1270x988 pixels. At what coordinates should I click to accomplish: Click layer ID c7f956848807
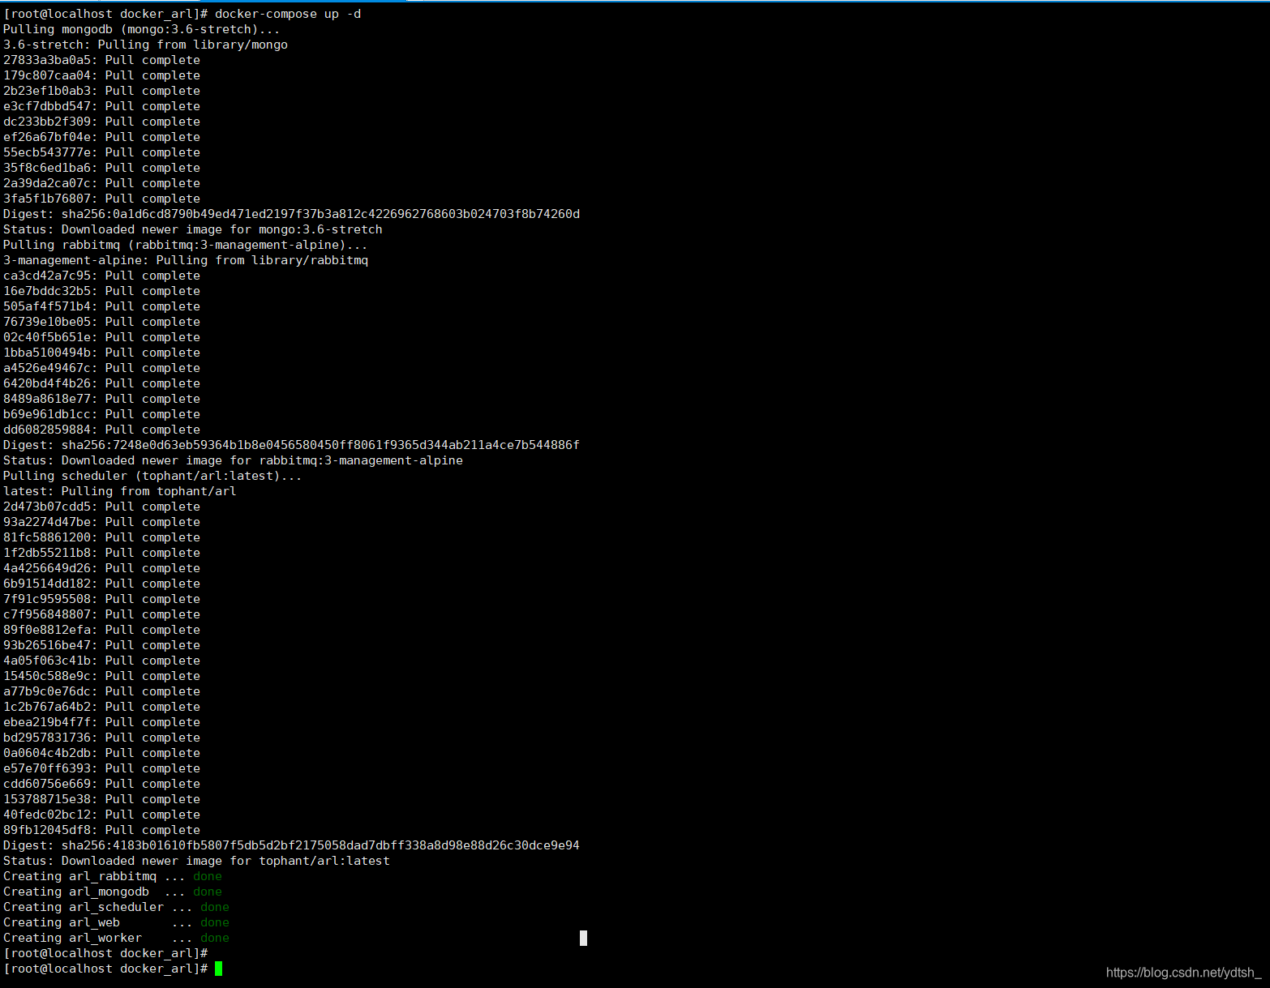pyautogui.click(x=47, y=614)
